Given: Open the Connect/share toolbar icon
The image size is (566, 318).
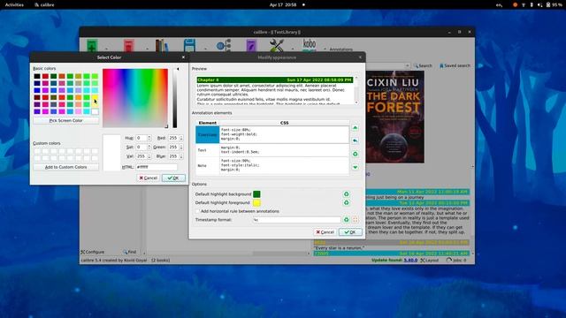Looking at the screenshot, I should (224, 46).
